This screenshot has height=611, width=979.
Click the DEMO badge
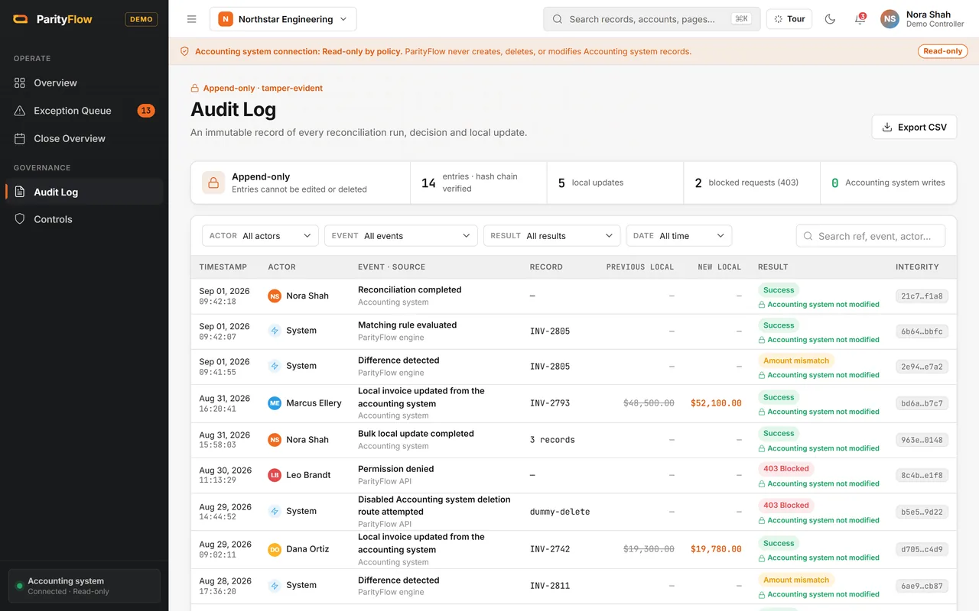coord(141,19)
